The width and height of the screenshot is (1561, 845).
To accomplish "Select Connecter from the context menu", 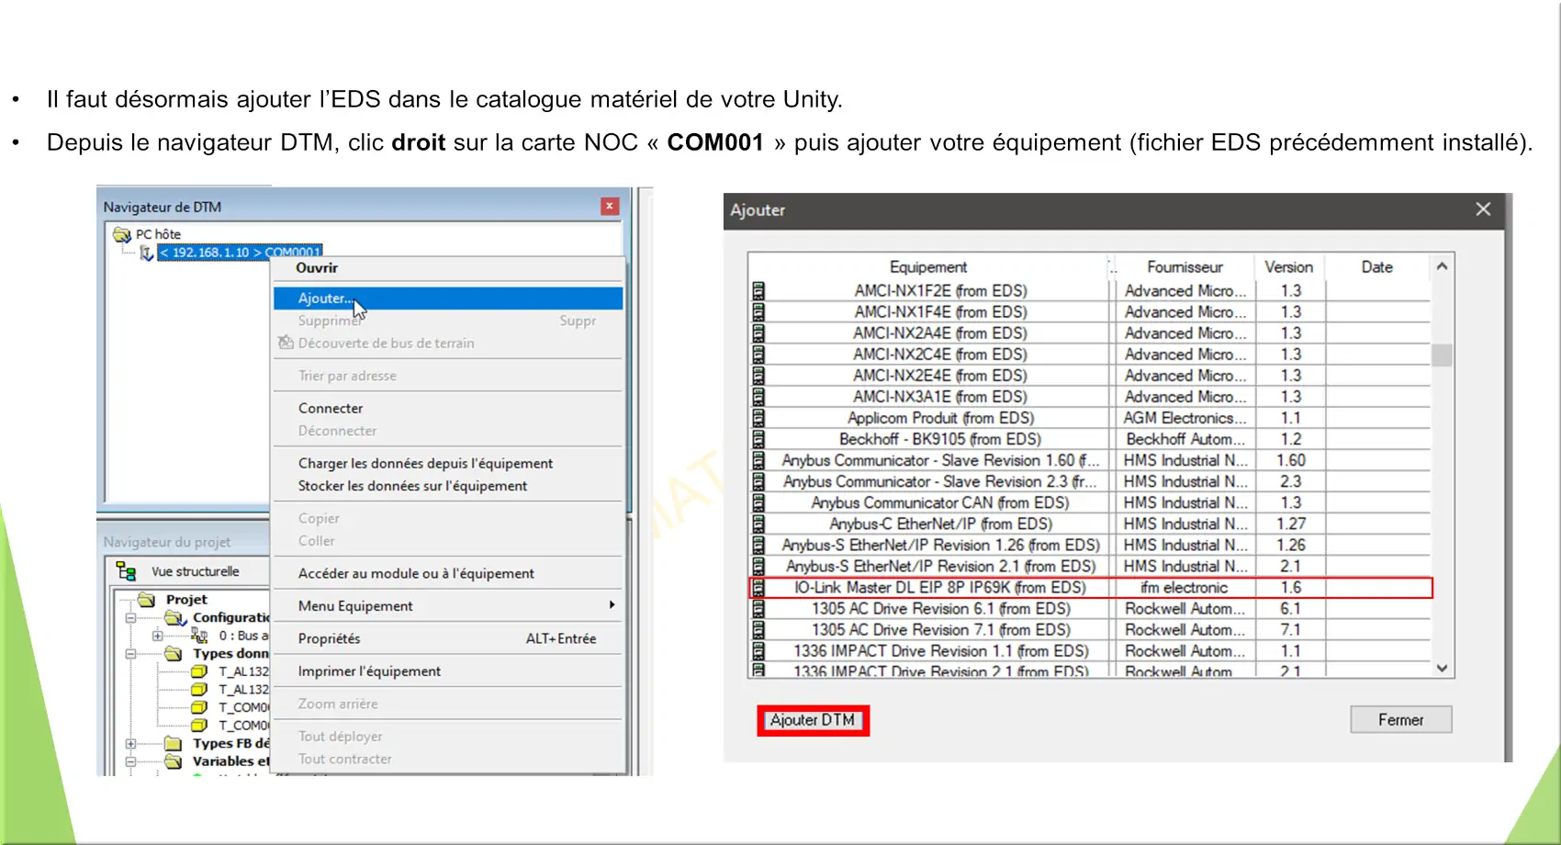I will point(331,409).
